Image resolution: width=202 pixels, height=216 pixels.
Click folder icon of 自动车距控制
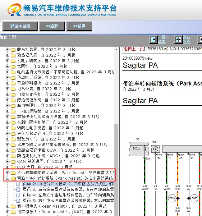13,94
